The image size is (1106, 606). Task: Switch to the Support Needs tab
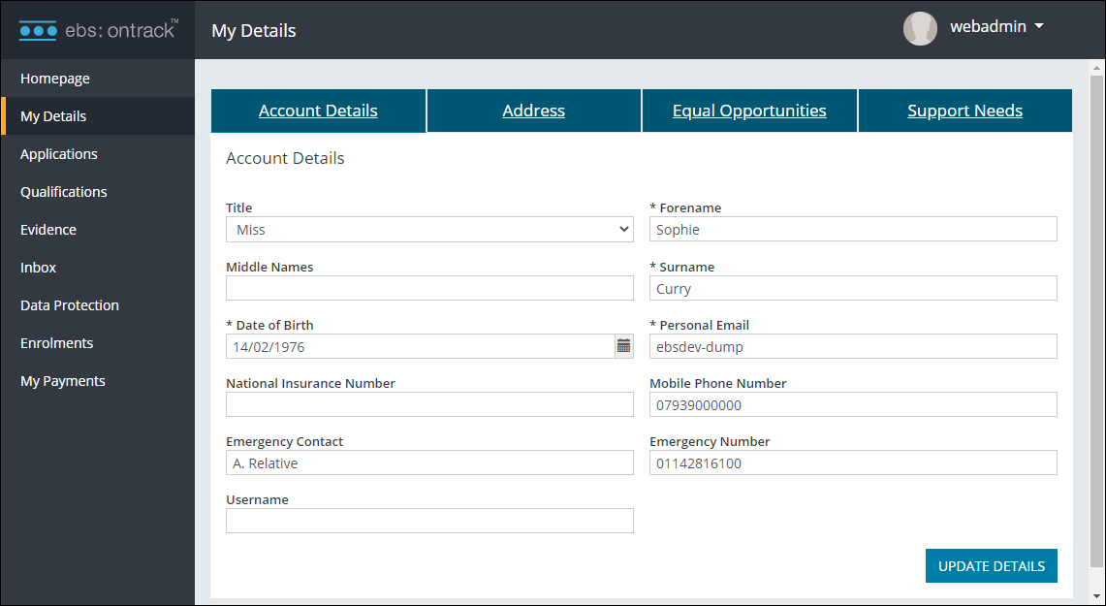click(x=964, y=111)
